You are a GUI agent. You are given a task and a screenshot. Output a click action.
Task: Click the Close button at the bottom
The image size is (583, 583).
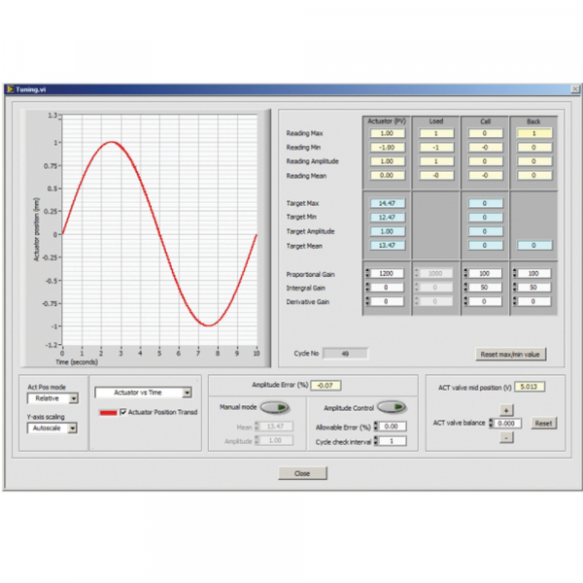coord(302,473)
